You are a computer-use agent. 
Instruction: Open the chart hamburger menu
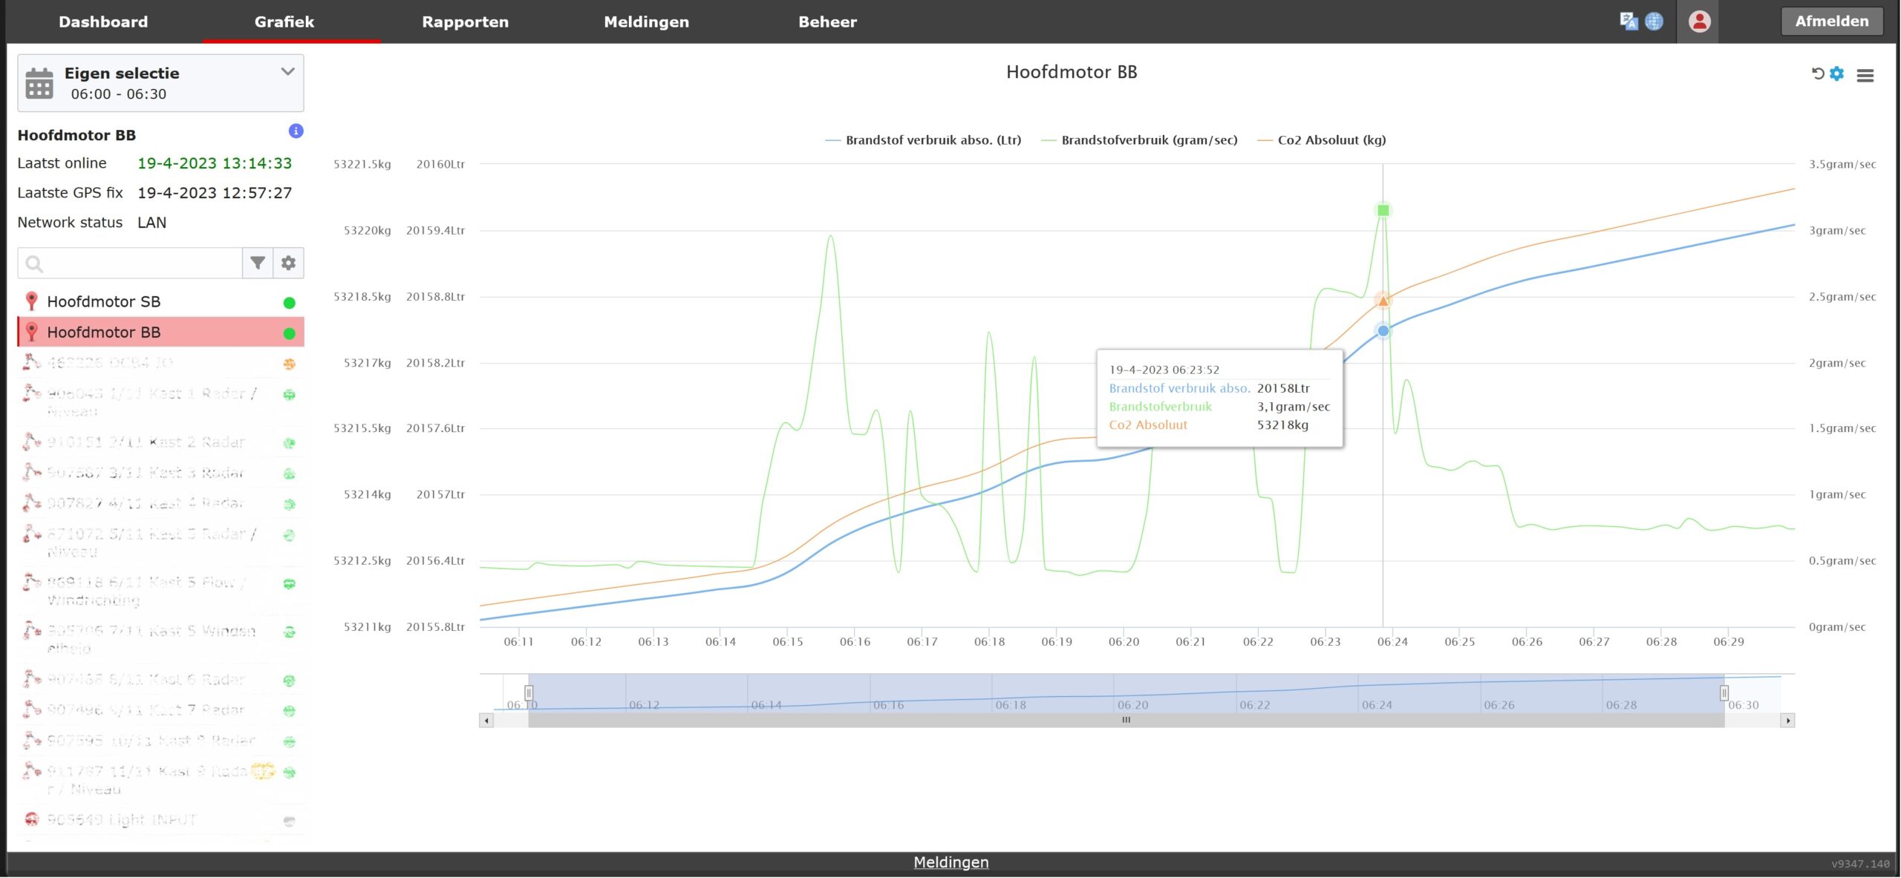[1865, 75]
